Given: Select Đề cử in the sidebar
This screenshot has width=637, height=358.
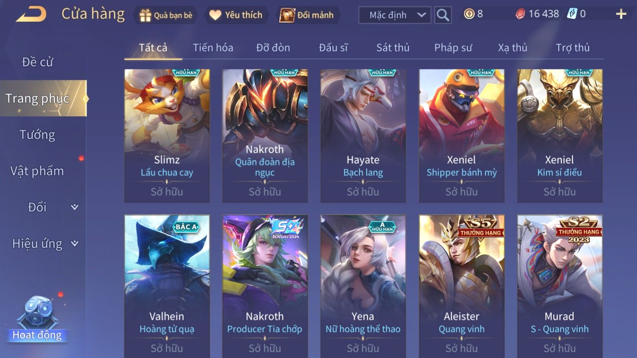Looking at the screenshot, I should (37, 62).
